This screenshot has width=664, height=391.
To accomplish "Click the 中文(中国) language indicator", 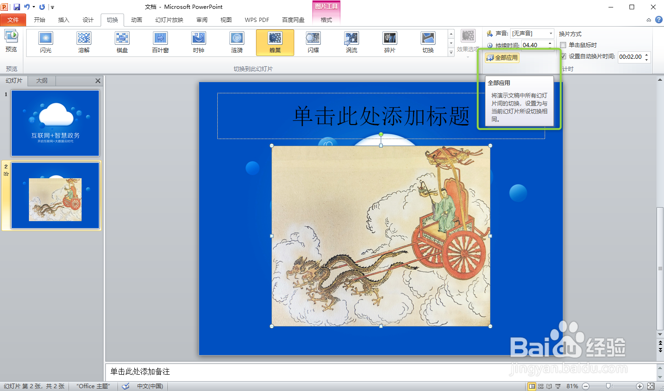I will click(150, 386).
